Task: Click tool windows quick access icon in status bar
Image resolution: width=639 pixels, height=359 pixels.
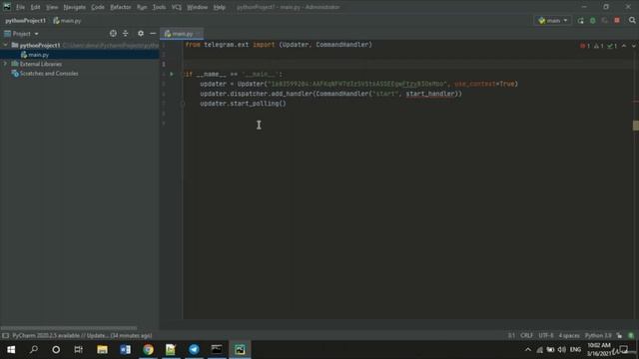Action: pos(5,336)
